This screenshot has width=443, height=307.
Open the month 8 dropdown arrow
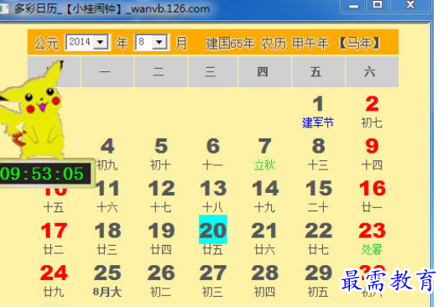click(x=159, y=43)
